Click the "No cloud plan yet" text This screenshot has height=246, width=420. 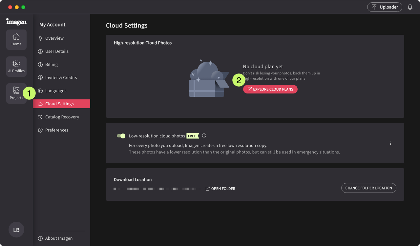click(x=263, y=67)
